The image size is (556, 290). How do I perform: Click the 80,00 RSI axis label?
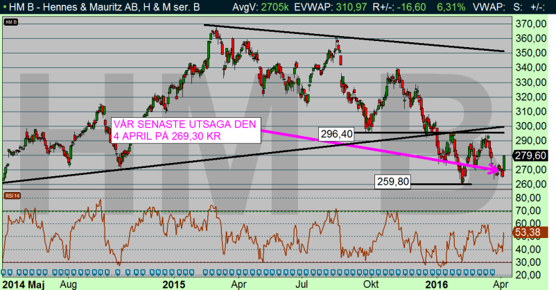528,198
